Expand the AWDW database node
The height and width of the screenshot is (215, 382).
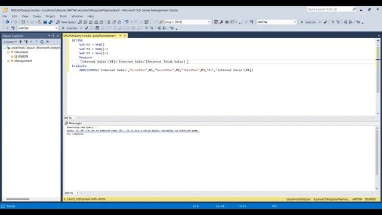tap(12, 57)
